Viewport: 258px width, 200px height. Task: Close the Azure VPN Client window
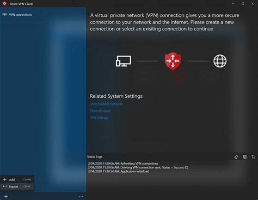tap(253, 4)
